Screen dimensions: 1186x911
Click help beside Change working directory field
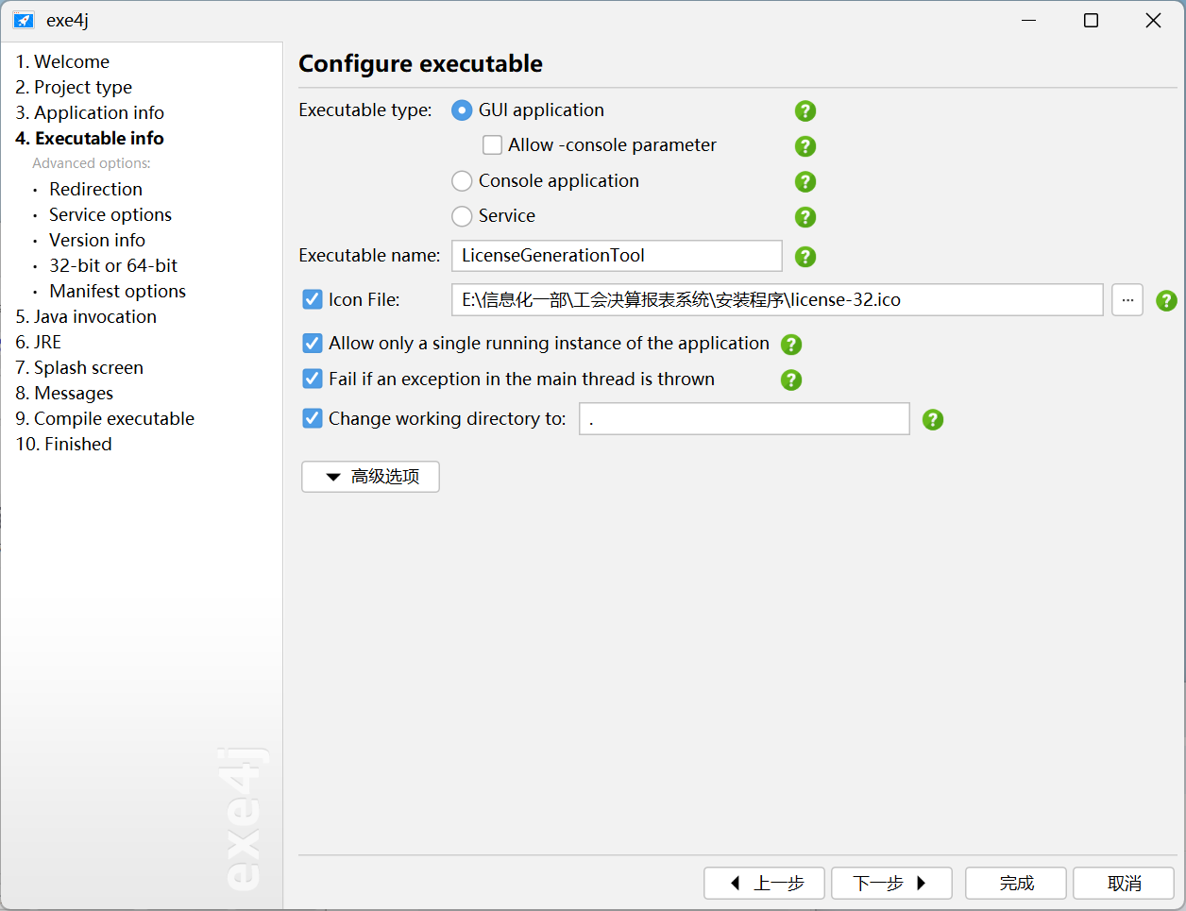(933, 419)
